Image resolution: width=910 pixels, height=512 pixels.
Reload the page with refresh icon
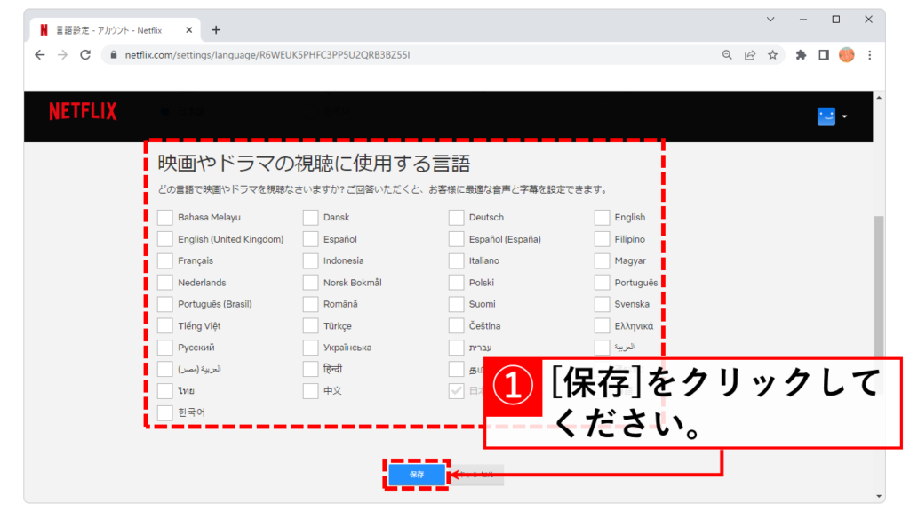click(x=85, y=55)
